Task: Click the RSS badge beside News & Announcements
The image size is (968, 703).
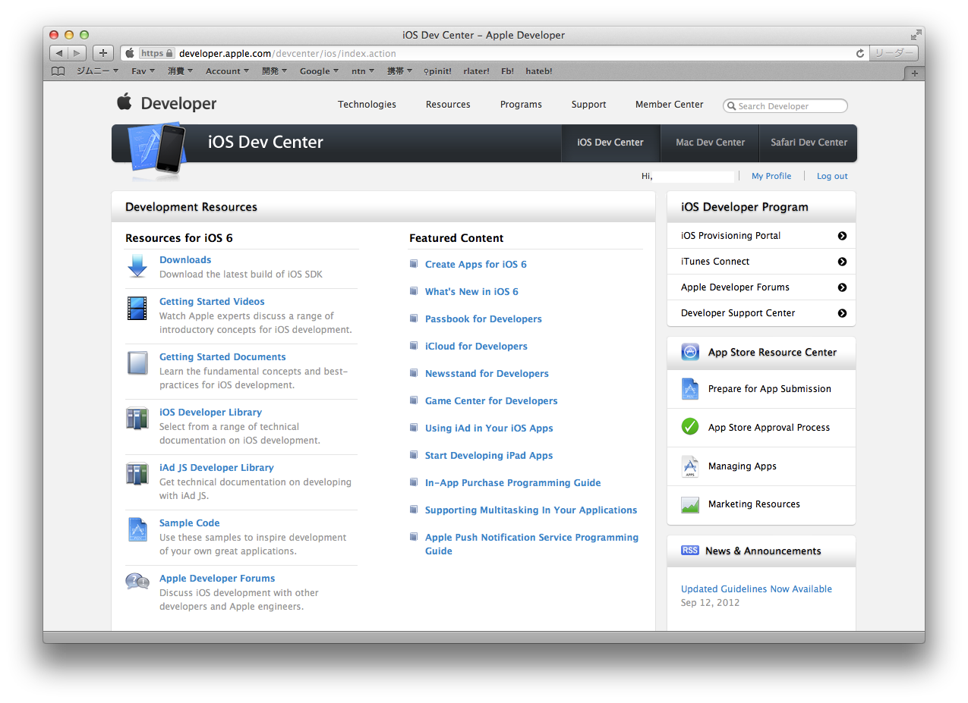Action: (690, 551)
